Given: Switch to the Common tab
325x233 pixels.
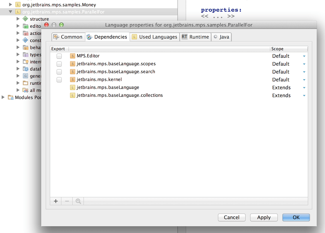Looking at the screenshot, I should point(68,37).
